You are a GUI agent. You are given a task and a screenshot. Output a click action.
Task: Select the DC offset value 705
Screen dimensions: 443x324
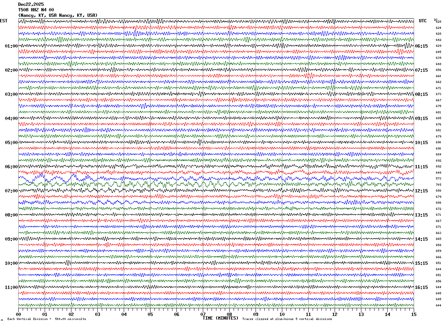click(x=438, y=185)
